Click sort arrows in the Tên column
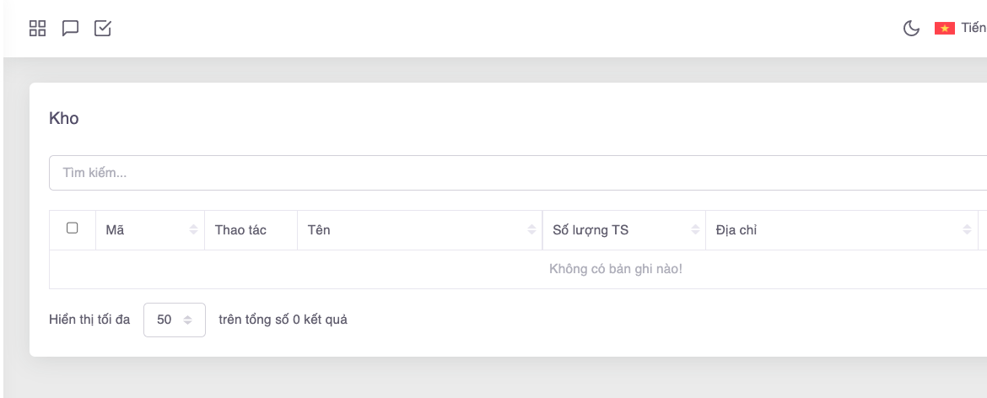The width and height of the screenshot is (987, 398). click(x=531, y=229)
